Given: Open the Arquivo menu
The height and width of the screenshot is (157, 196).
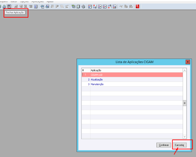Looking at the screenshot, I should click(x=4, y=1).
